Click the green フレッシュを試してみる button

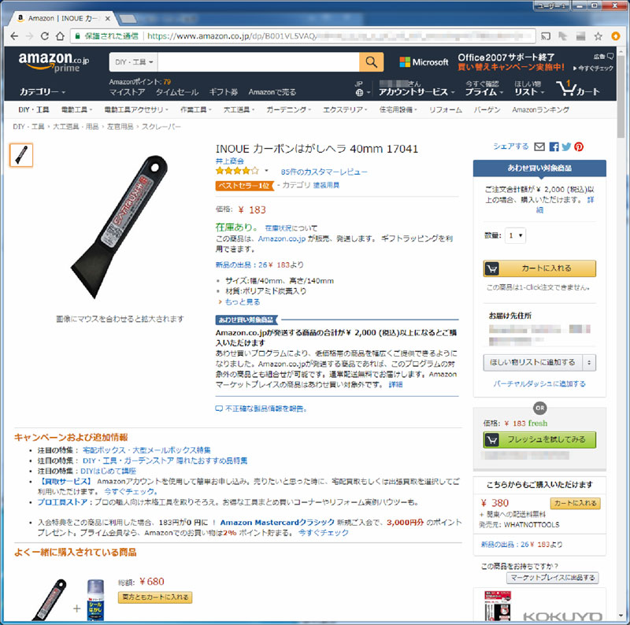pos(539,439)
